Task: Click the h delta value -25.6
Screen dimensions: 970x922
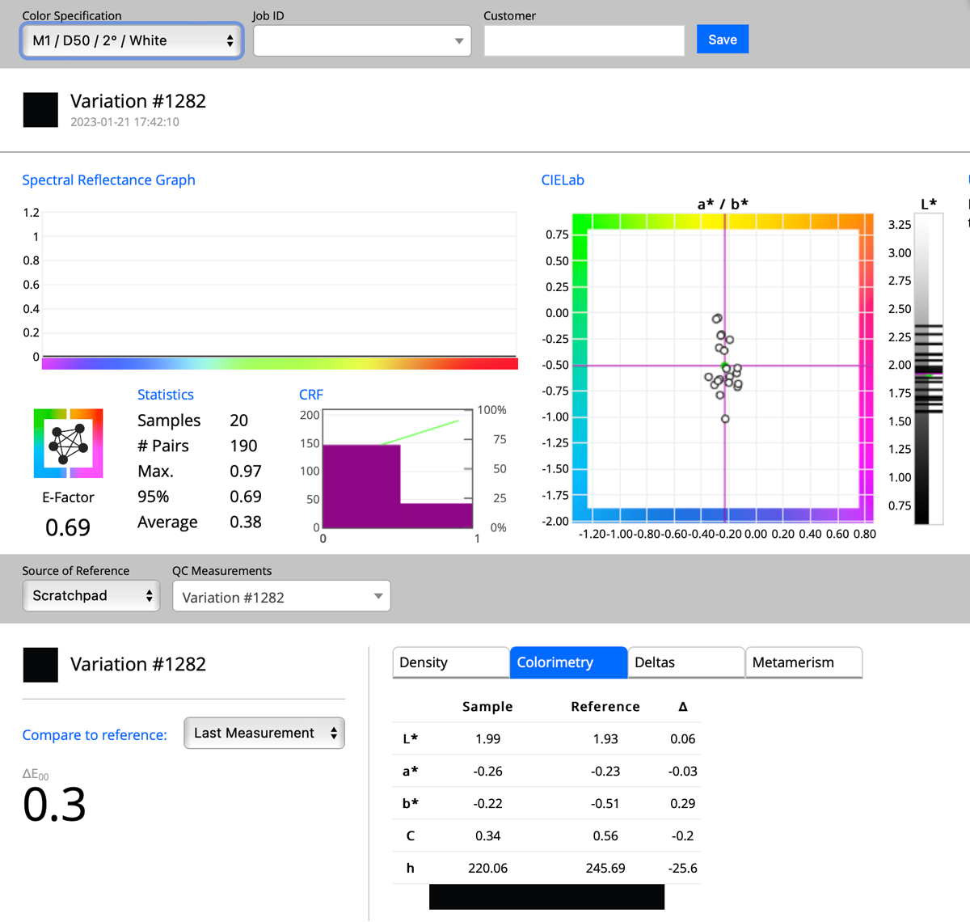Action: tap(683, 868)
